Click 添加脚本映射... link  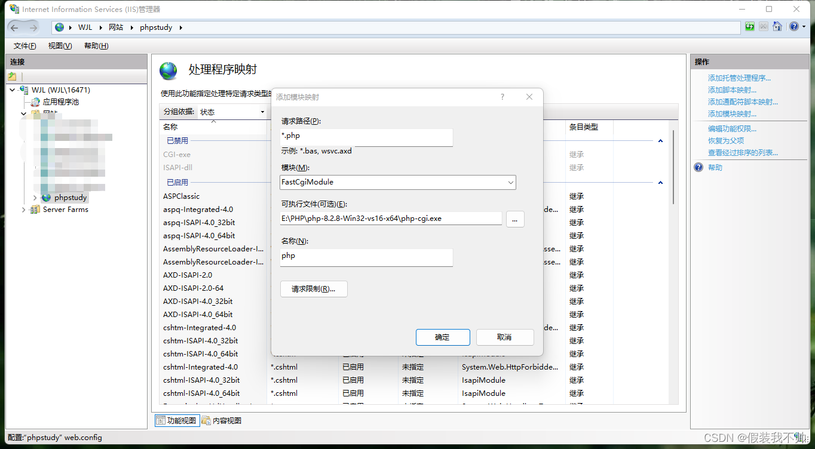point(732,90)
